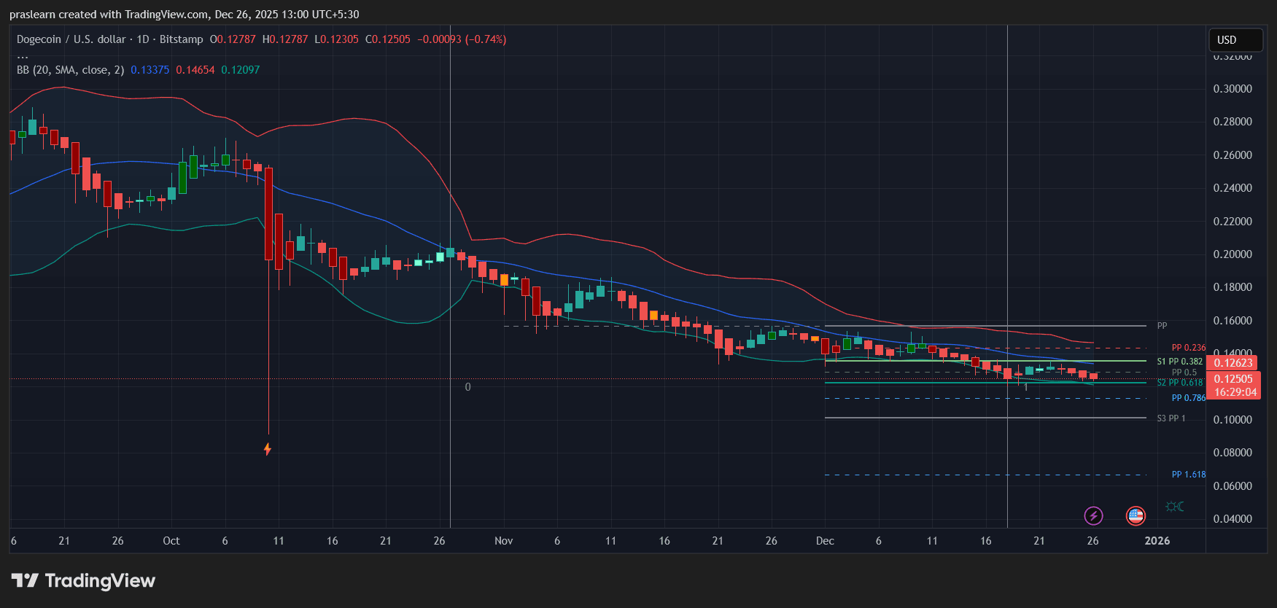Select the S1 PP 0.382 level label
1277x608 pixels.
coord(1179,362)
